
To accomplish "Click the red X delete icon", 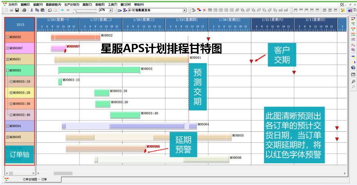I will [x=204, y=10].
